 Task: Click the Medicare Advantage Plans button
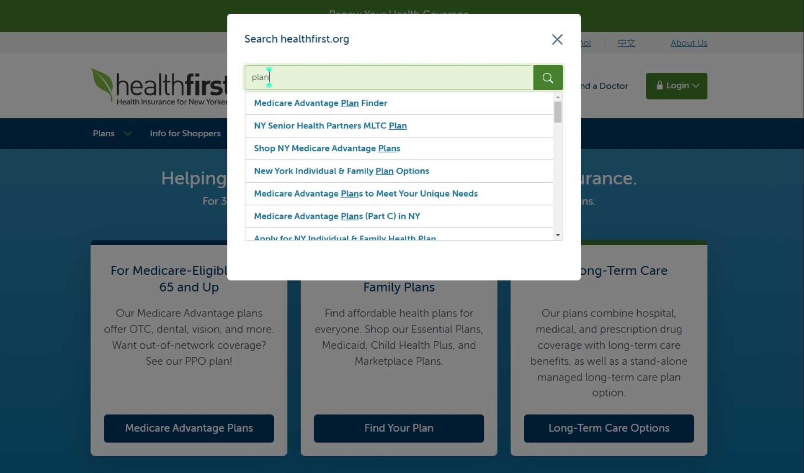[189, 428]
